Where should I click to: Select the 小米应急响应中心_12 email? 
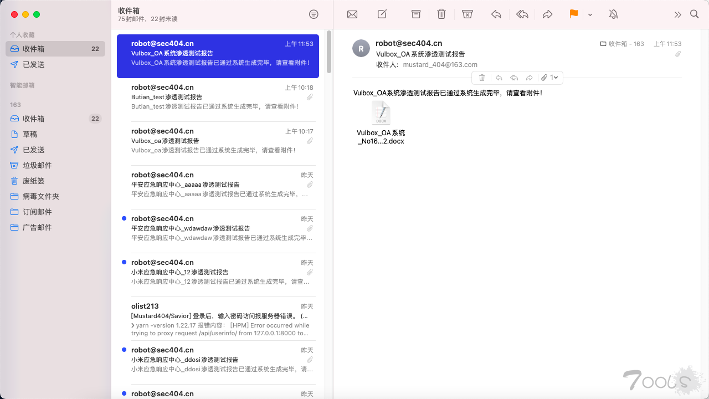click(x=218, y=275)
